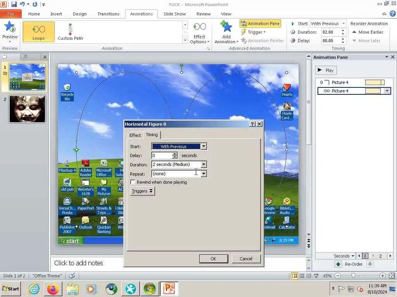Viewport: 397px width, 297px height.
Task: Switch to the Transitions ribbon tab
Action: click(108, 14)
